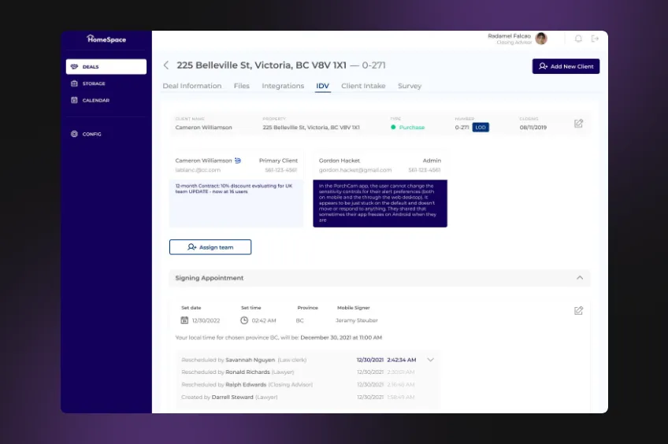
Task: Edit the signing appointment details
Action: click(x=578, y=311)
